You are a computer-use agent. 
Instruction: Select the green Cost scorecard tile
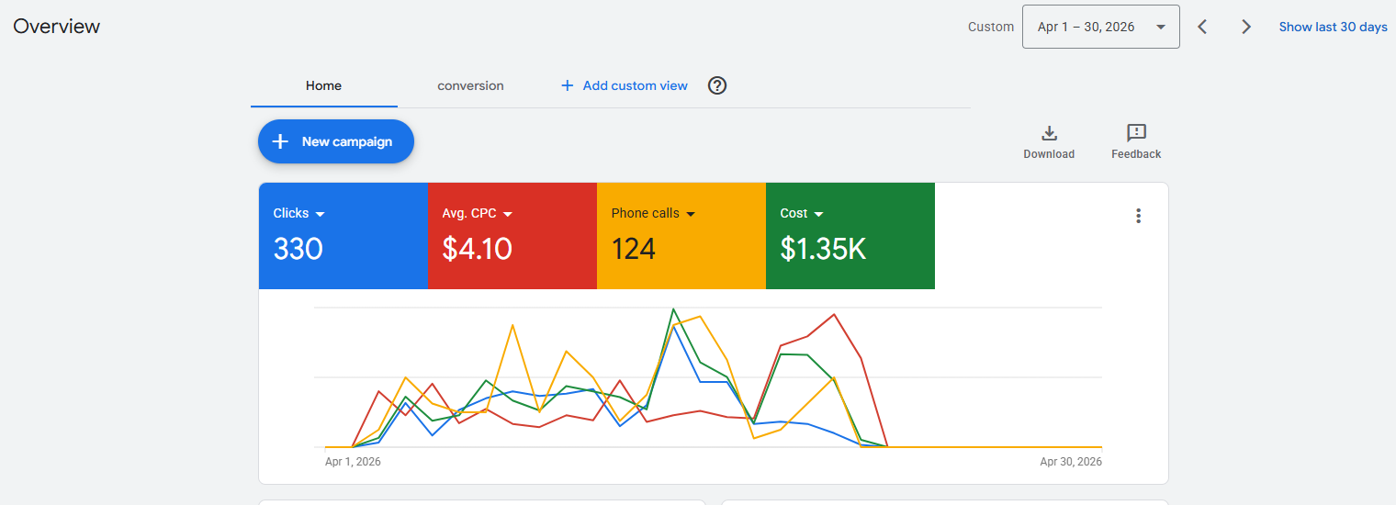pos(850,236)
